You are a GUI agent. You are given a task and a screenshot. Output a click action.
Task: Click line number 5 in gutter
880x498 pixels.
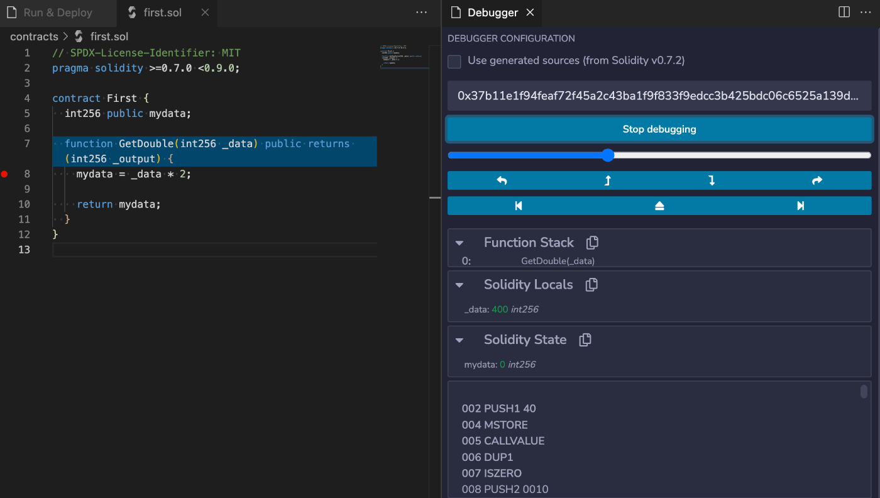[x=27, y=114]
